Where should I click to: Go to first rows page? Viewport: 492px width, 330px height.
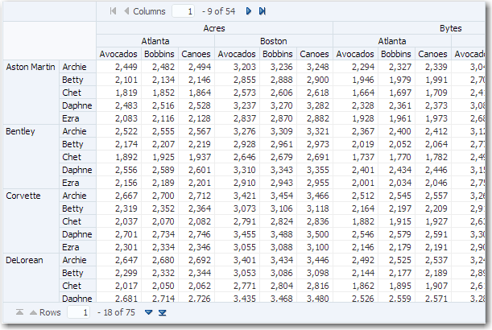coord(19,312)
